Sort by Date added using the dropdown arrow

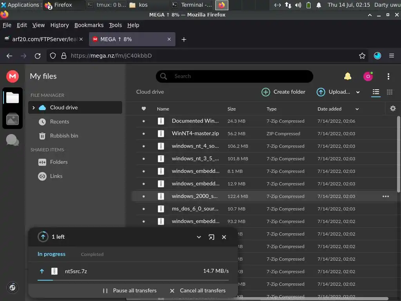357,109
